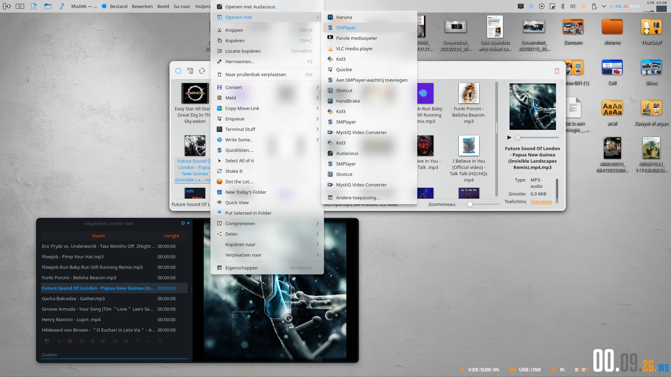The image size is (671, 377).
Task: Click the Naar prullenbak verplaatsen trash icon
Action: pyautogui.click(x=219, y=74)
